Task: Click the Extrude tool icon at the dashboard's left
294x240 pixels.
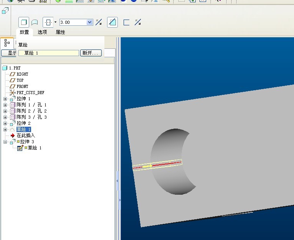Action: tap(5, 11)
